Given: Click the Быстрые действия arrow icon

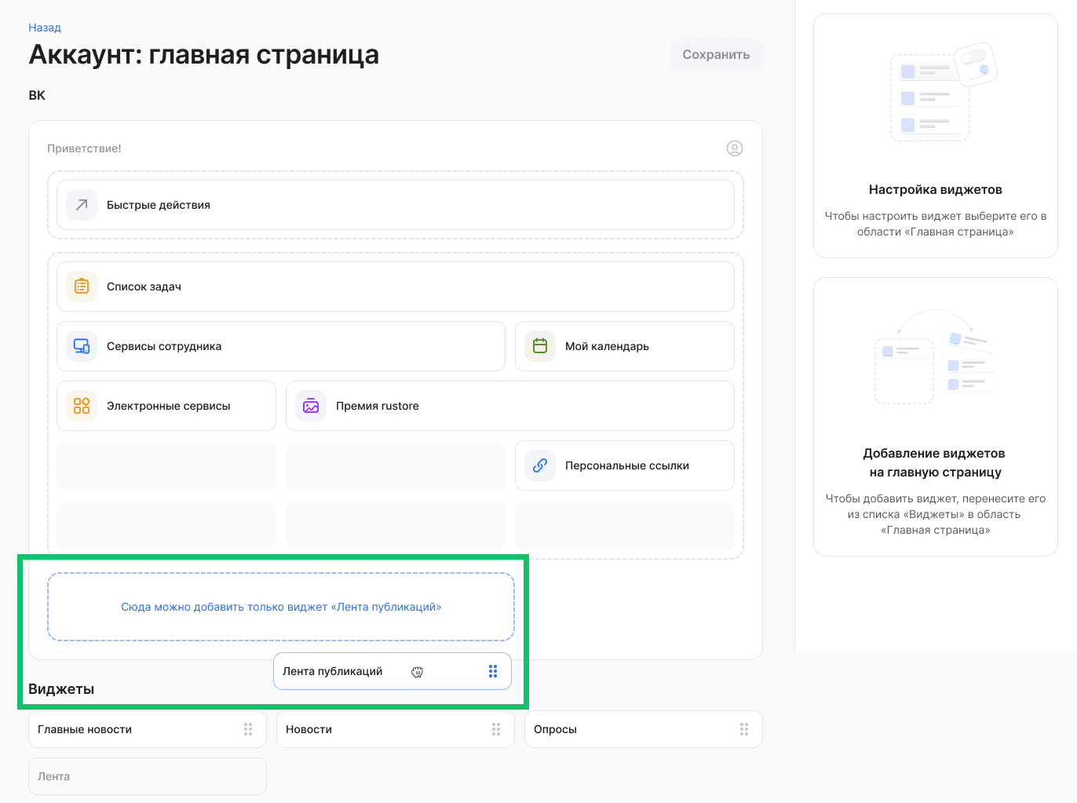Looking at the screenshot, I should 81,205.
